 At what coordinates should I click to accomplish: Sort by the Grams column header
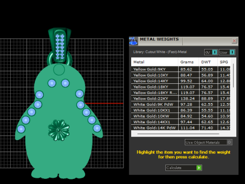pyautogui.click(x=188, y=62)
